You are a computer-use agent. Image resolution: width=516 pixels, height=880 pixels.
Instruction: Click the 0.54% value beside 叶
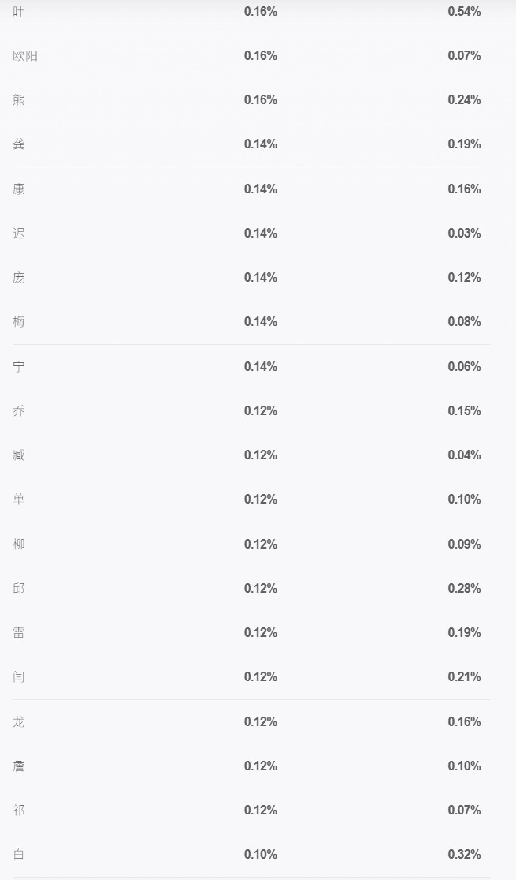(x=465, y=11)
